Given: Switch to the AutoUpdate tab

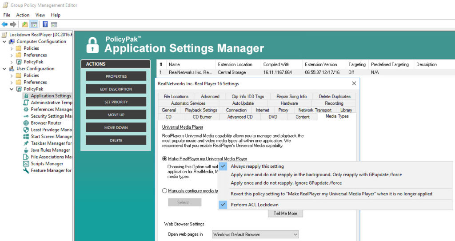Looking at the screenshot, I should point(243,103).
